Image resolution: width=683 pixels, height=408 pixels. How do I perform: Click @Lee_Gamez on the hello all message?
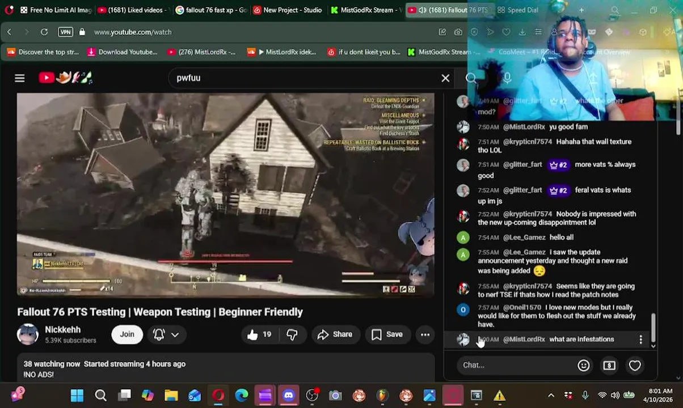[x=524, y=237]
